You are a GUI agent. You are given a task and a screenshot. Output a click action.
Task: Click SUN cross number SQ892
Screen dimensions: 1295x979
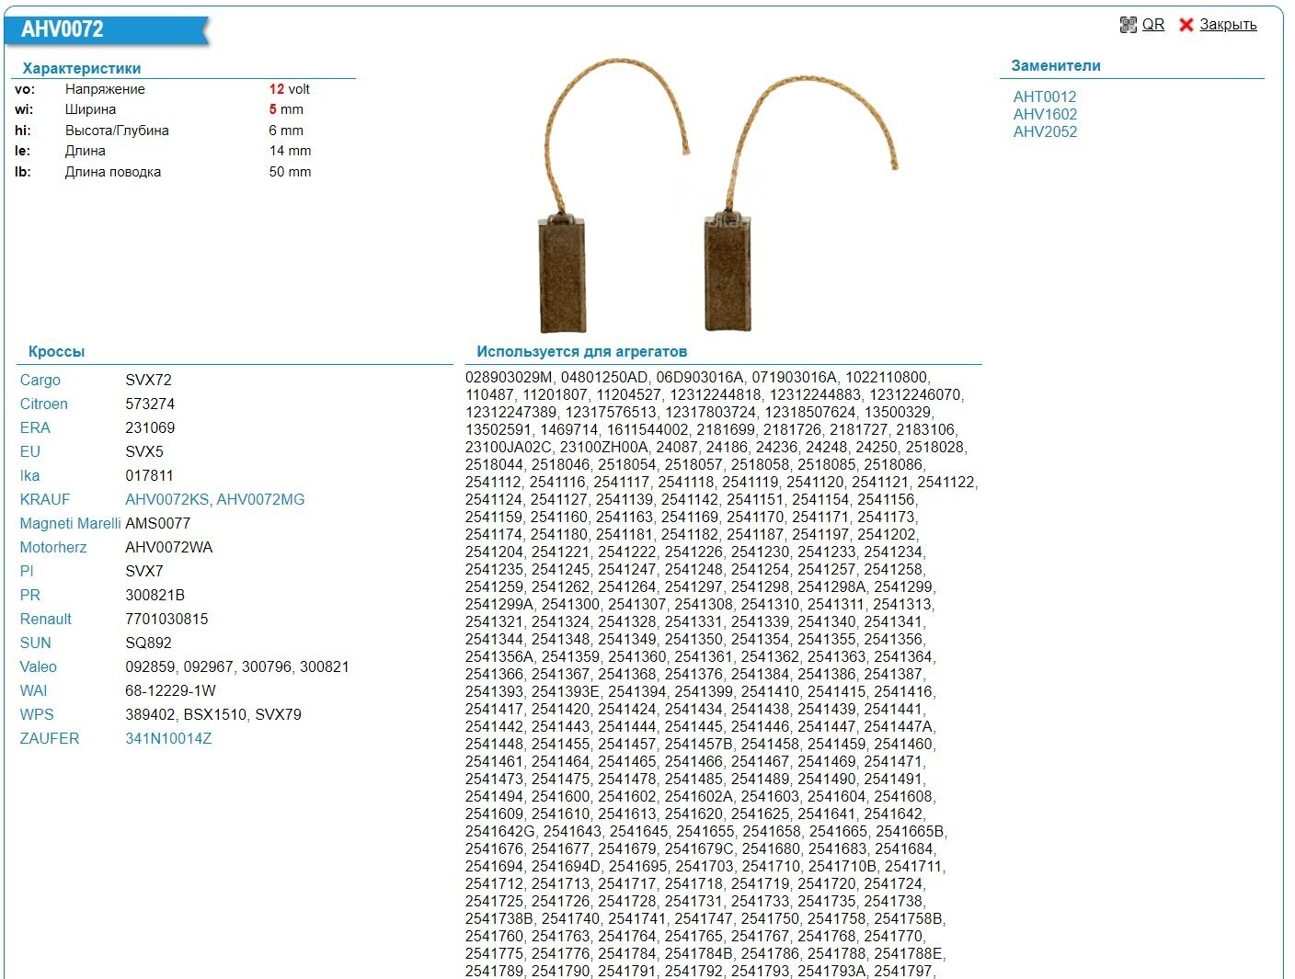pos(149,643)
